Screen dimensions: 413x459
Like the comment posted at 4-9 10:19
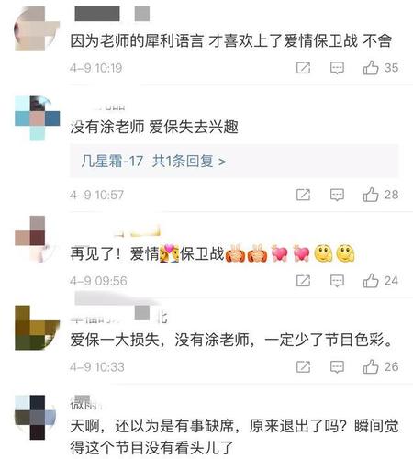click(371, 68)
